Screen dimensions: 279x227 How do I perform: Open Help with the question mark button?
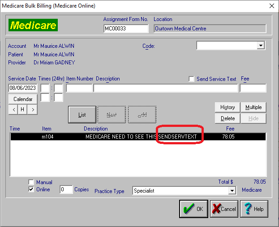point(254,209)
